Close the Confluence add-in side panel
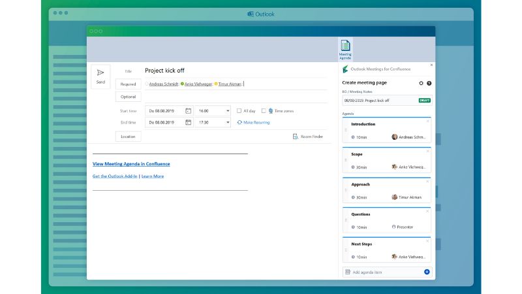Viewport: 522px width, 294px height. pos(431,65)
